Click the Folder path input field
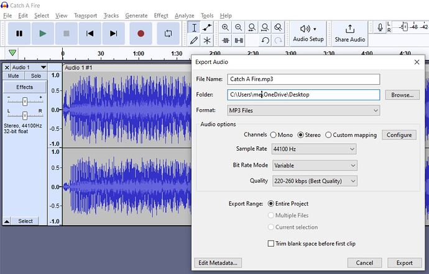 coord(303,95)
